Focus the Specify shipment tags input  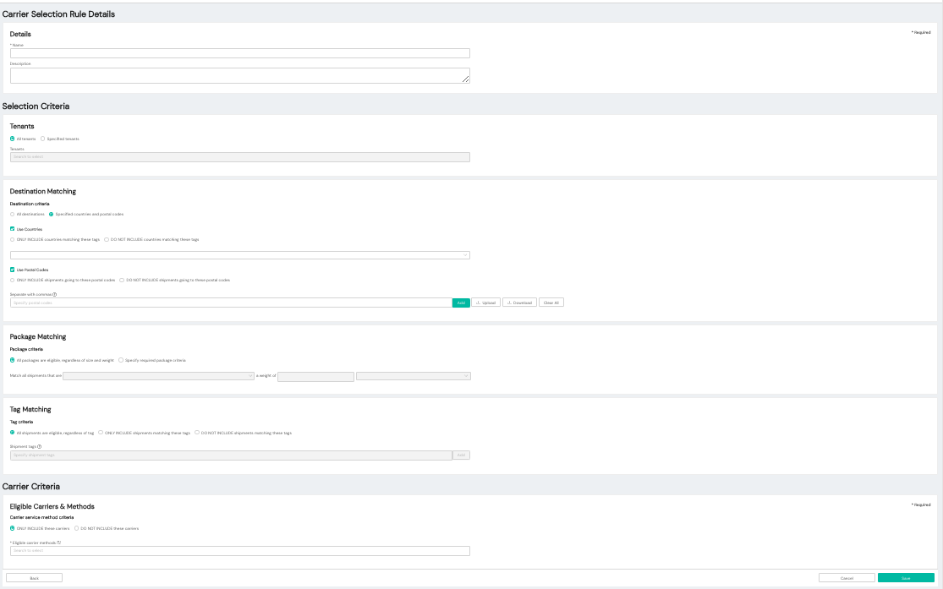231,455
